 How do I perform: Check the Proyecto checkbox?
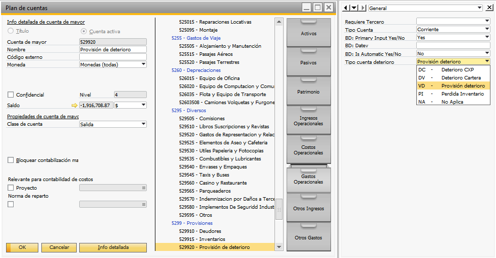pyautogui.click(x=11, y=188)
